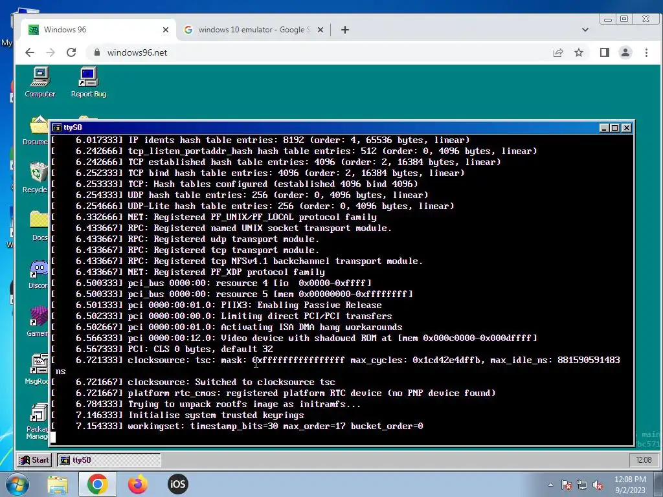
Task: Select ttyS0 in Windows 96 taskbar
Action: tap(109, 460)
